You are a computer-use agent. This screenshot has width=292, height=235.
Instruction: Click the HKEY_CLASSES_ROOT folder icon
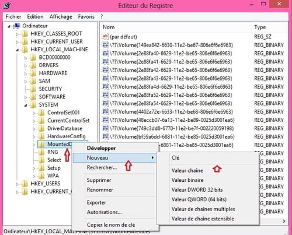pos(25,34)
